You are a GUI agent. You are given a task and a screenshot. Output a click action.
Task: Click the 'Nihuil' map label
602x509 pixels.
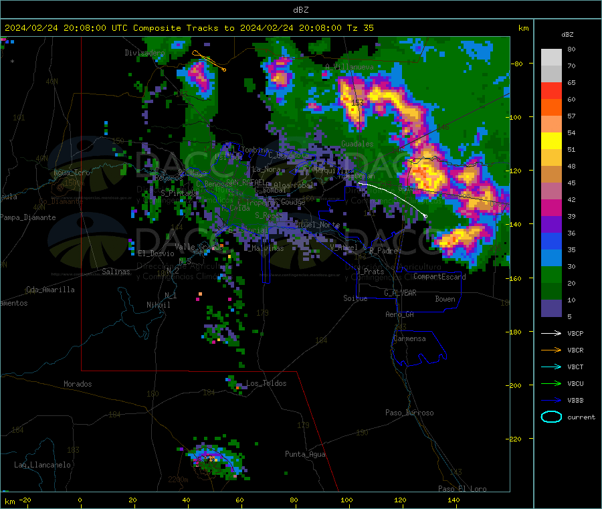tap(158, 305)
